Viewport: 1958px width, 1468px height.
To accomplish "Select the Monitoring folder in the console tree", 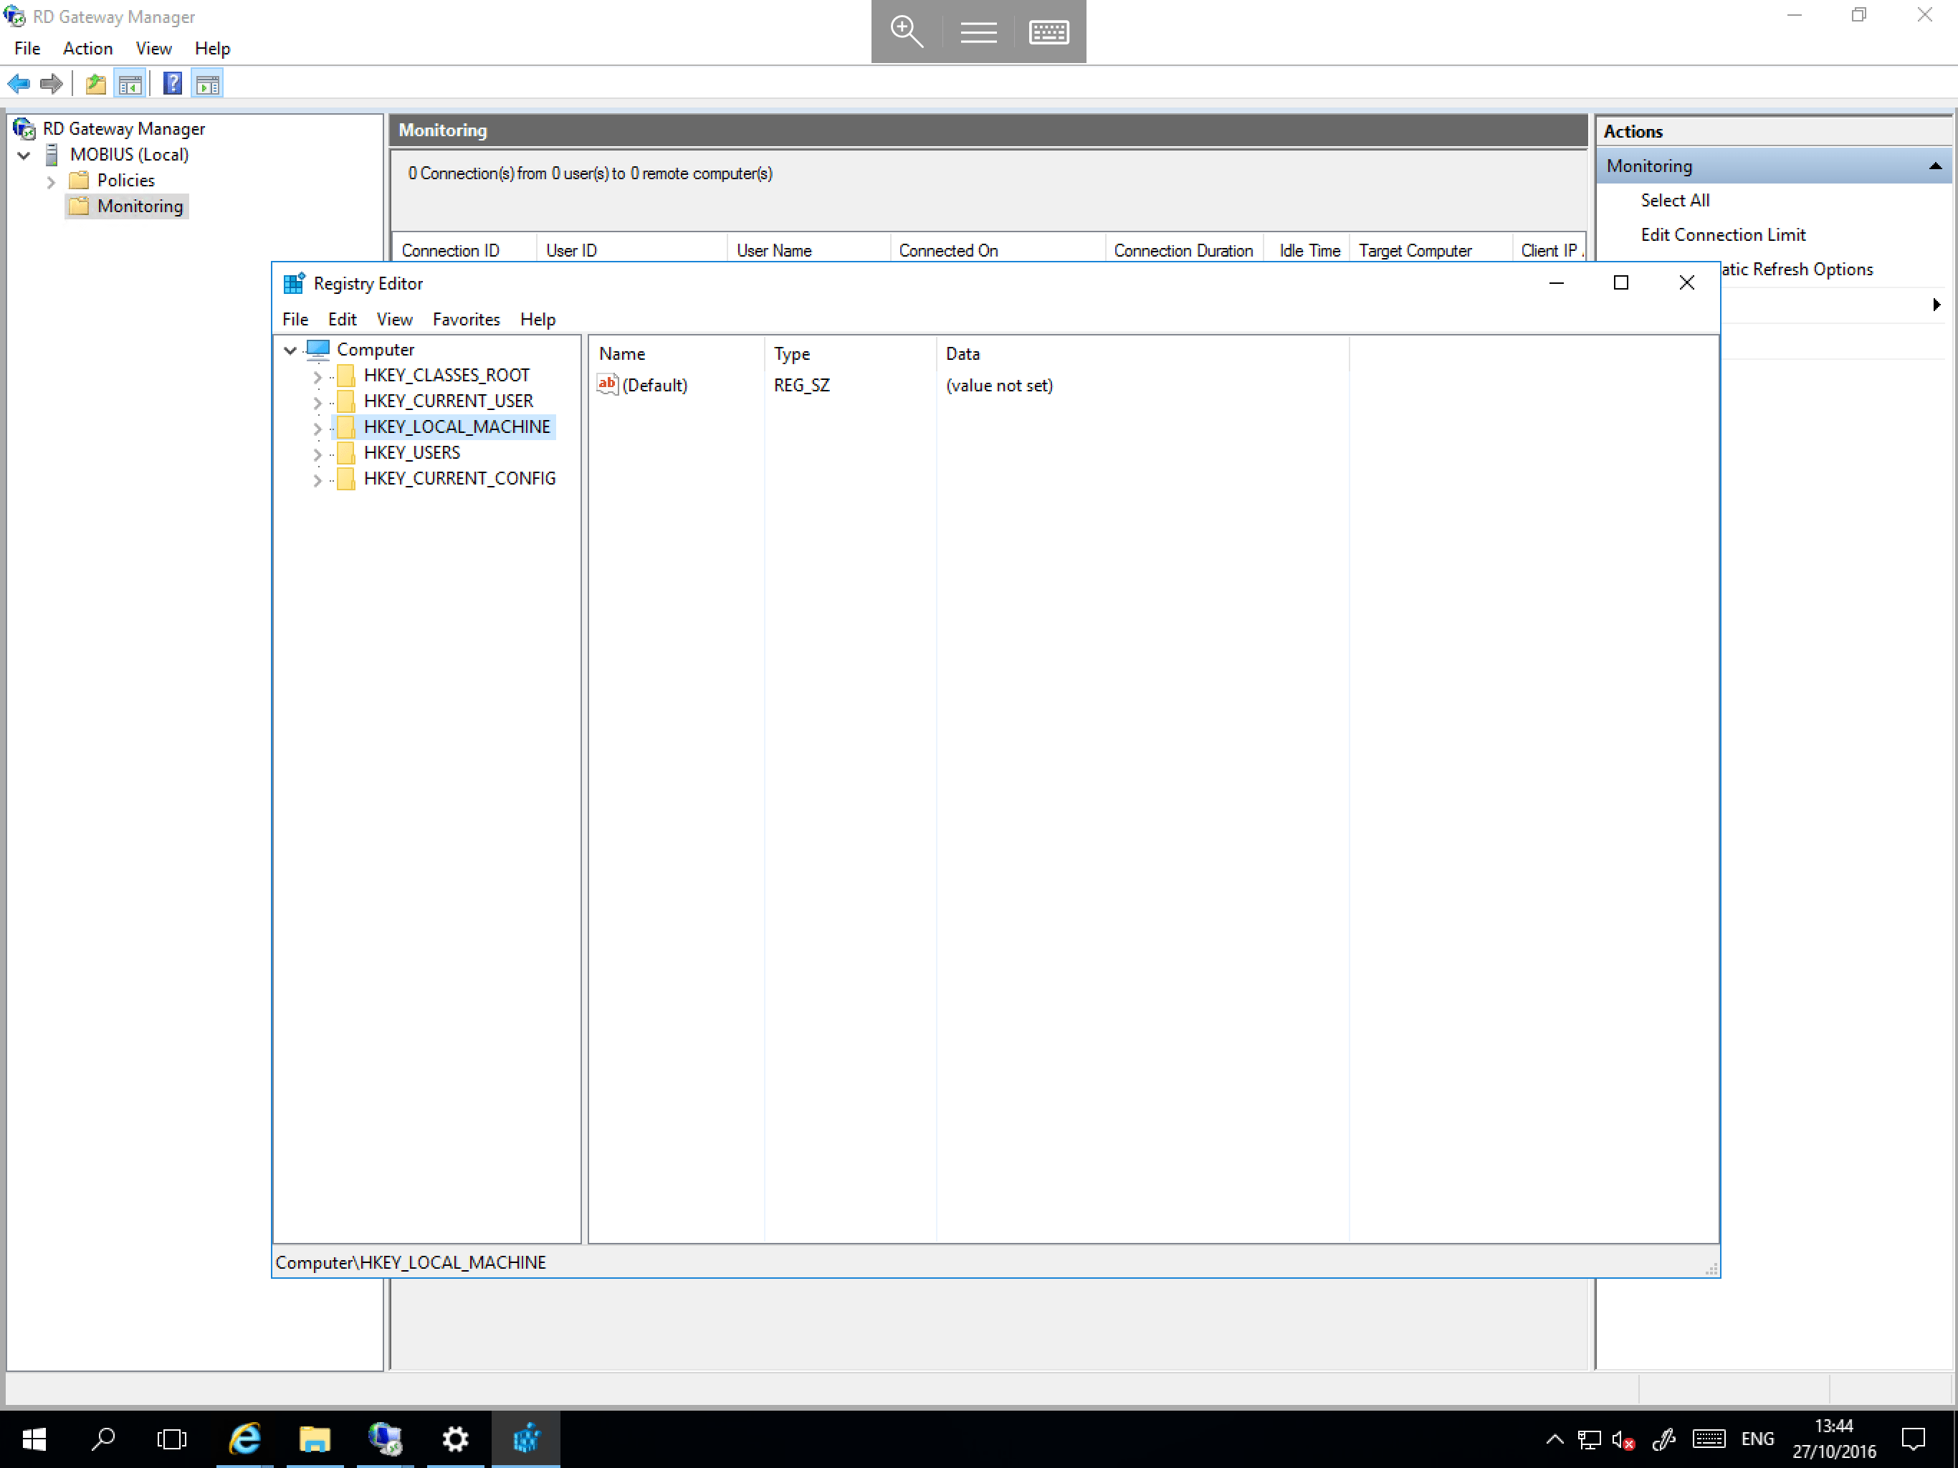I will tap(138, 206).
